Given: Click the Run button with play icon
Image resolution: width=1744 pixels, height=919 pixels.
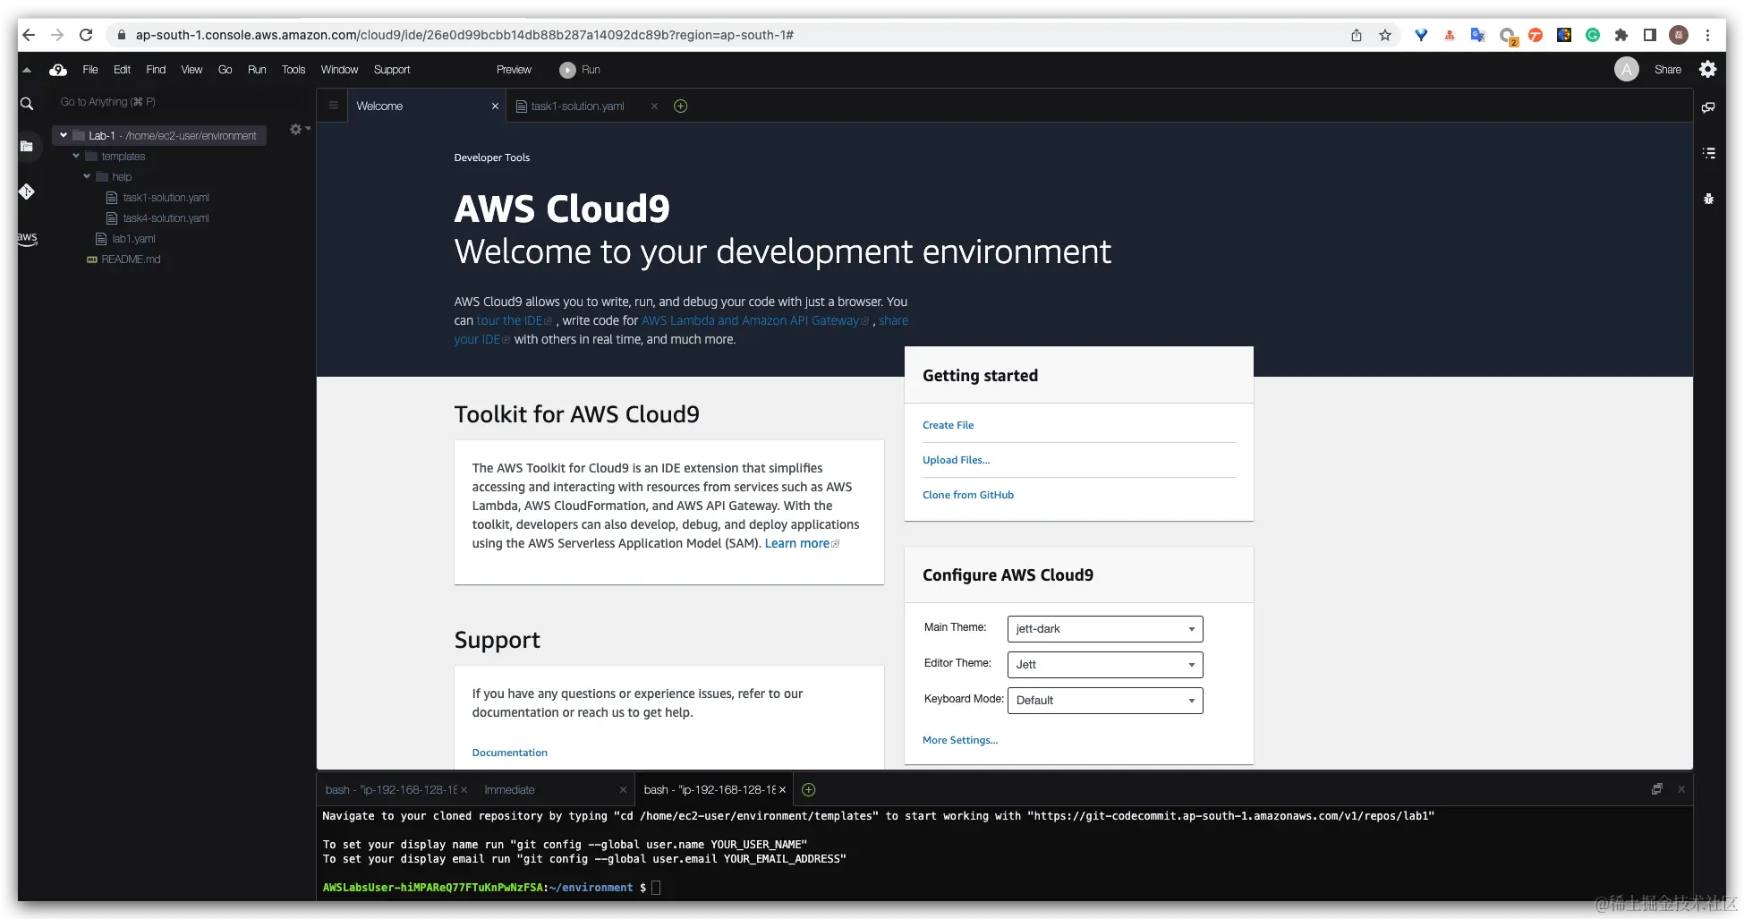Looking at the screenshot, I should [580, 70].
